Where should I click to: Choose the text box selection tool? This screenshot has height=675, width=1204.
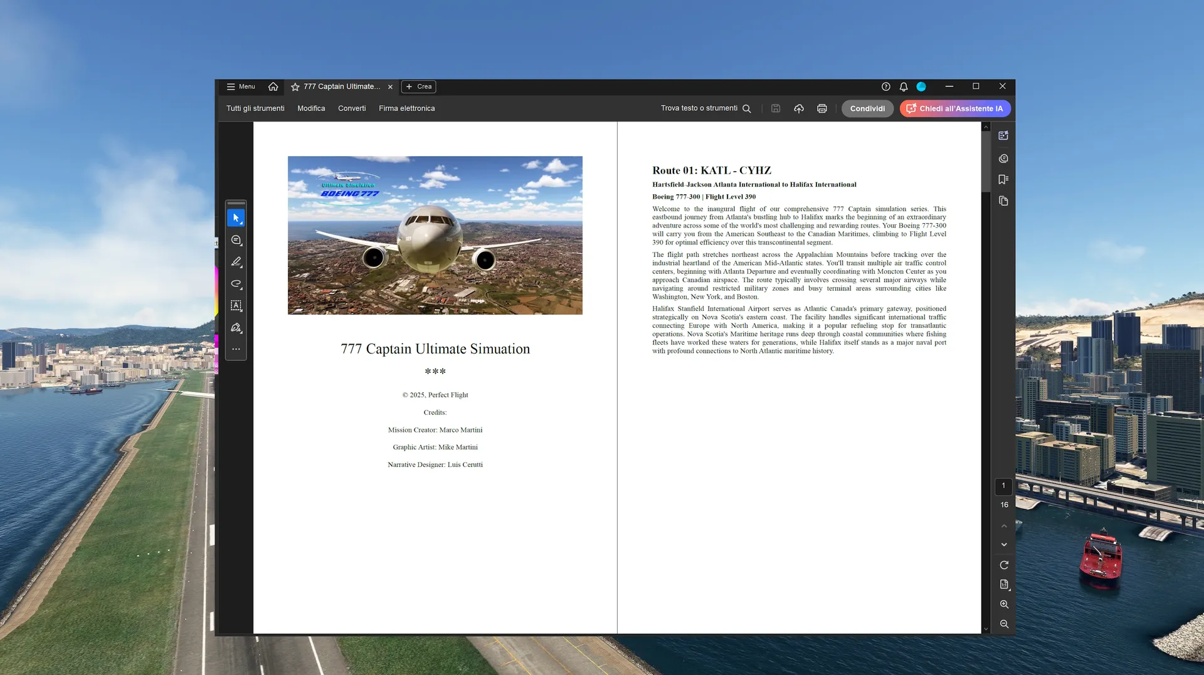(236, 306)
